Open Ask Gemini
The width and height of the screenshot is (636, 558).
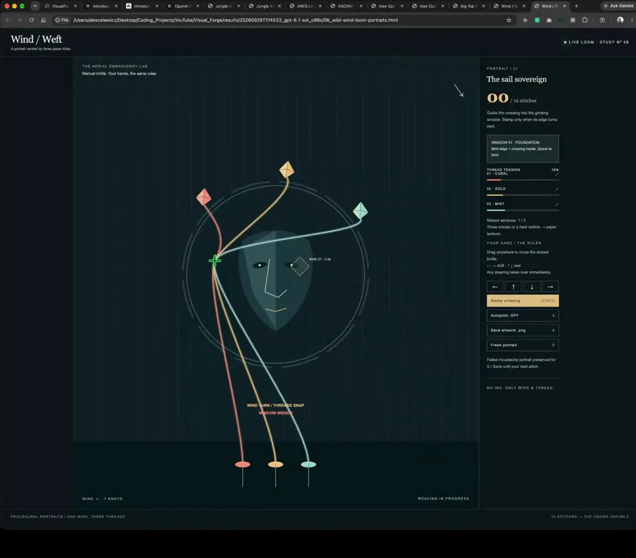coord(618,6)
